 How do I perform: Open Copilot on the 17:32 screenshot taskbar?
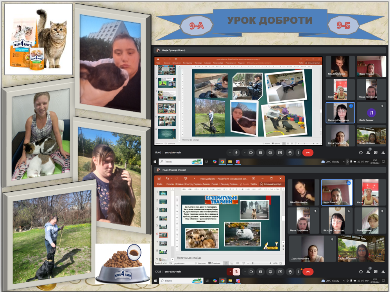[215, 281]
